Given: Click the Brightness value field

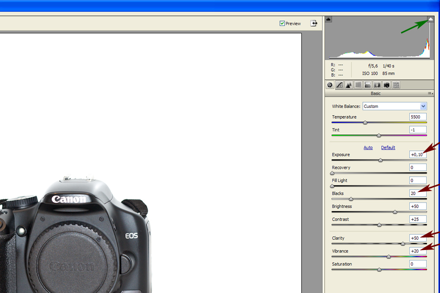Looking at the screenshot, I should click(x=418, y=206).
